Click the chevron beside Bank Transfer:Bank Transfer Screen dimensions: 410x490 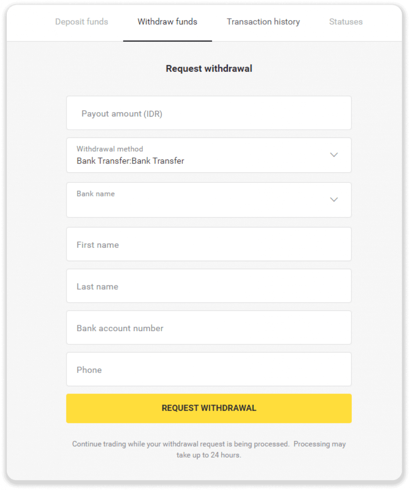[x=334, y=155]
